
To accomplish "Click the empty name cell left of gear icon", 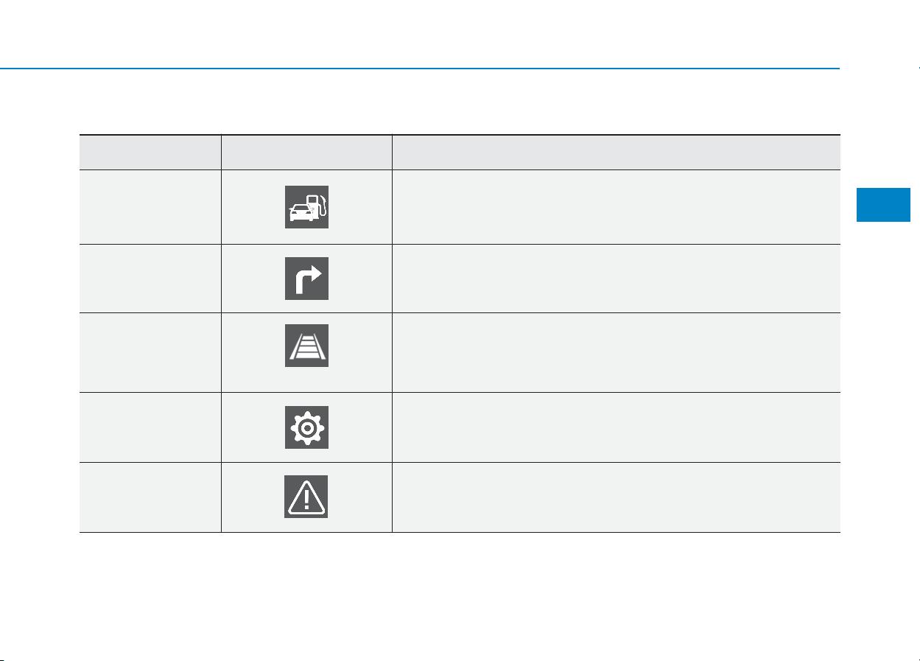I will [150, 427].
